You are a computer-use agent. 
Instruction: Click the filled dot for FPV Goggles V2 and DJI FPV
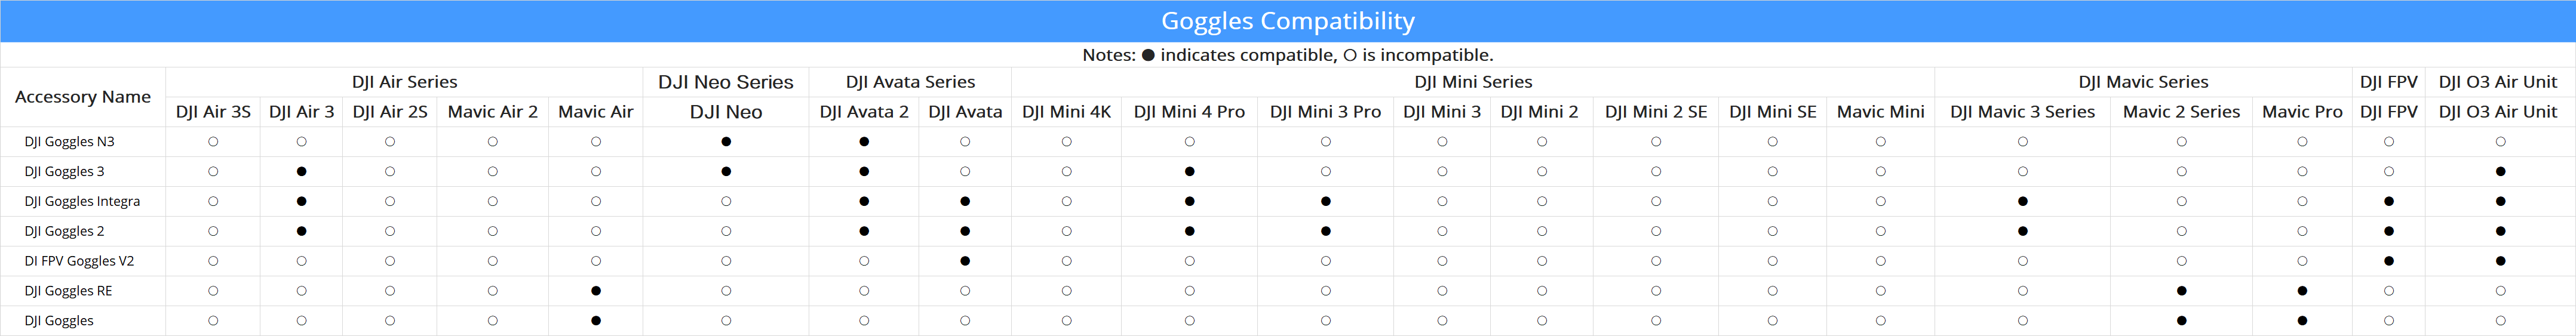point(2389,261)
